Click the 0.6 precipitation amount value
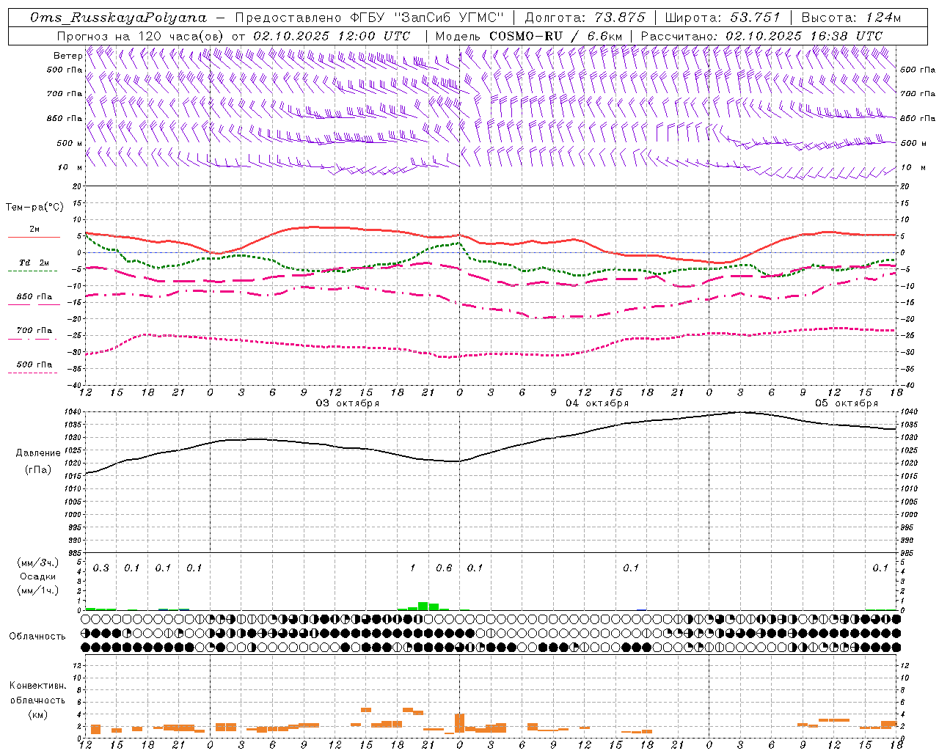This screenshot has width=939, height=751. click(444, 568)
